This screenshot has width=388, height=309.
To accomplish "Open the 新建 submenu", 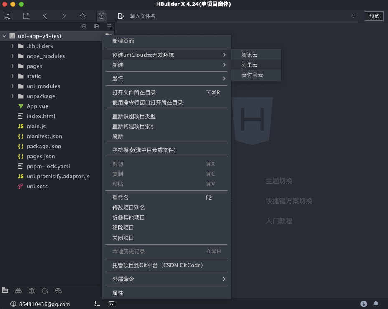I will click(x=166, y=65).
